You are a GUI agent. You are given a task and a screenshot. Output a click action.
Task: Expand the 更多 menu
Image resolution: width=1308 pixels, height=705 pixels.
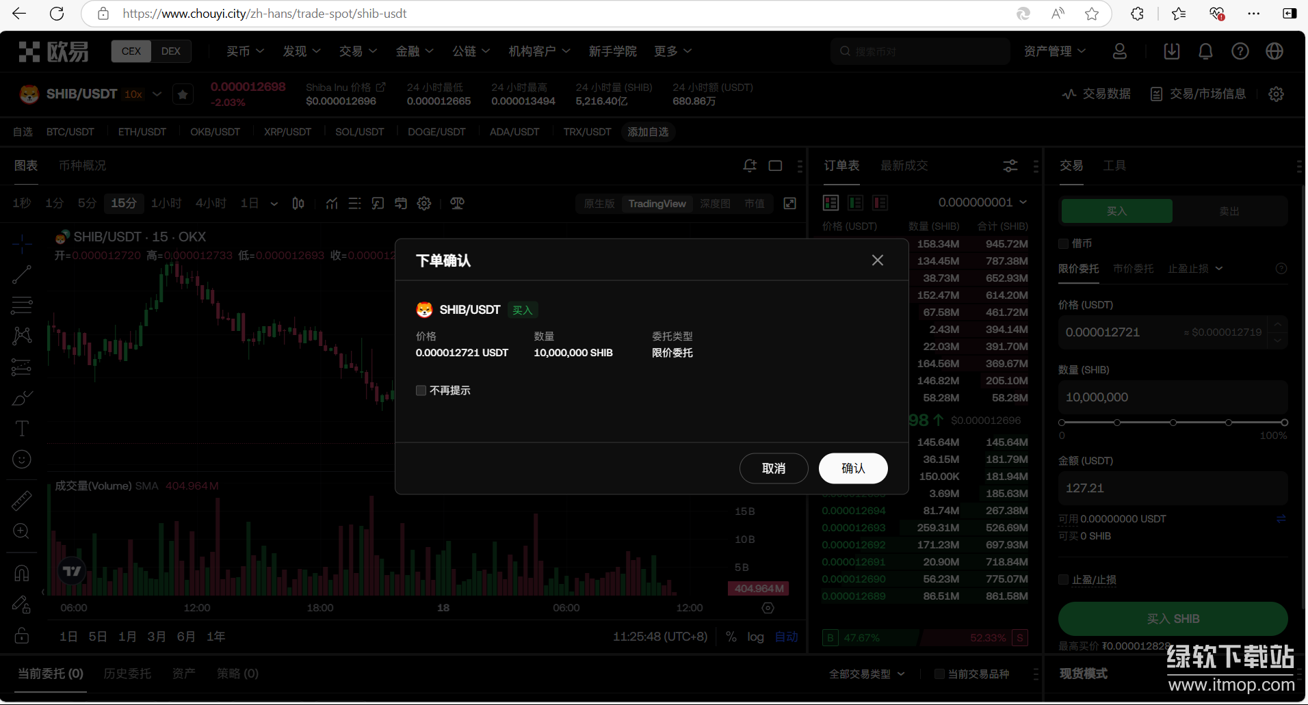(x=672, y=51)
